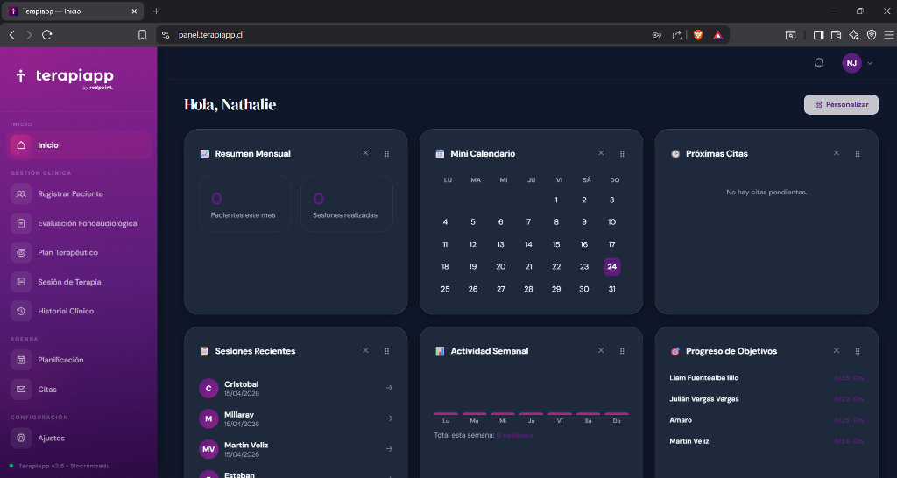Close the Sesiones Recientes widget

click(x=365, y=350)
